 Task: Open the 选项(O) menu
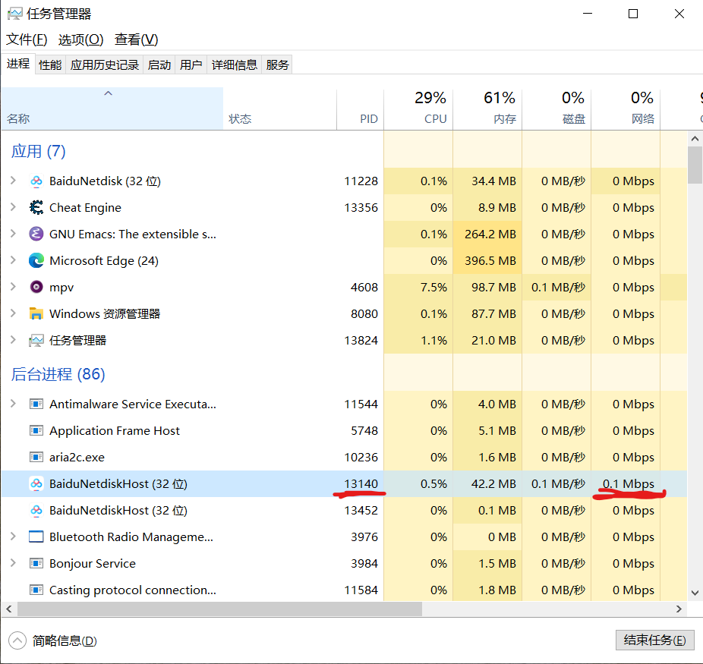point(80,39)
